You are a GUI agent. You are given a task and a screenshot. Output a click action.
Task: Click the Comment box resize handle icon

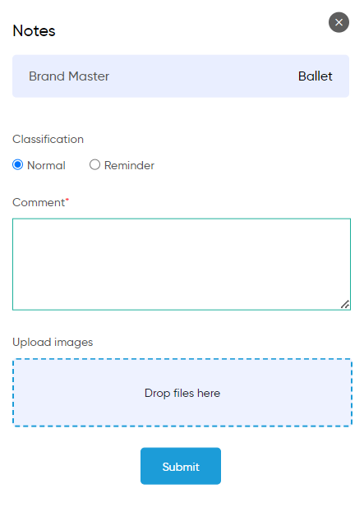[345, 304]
